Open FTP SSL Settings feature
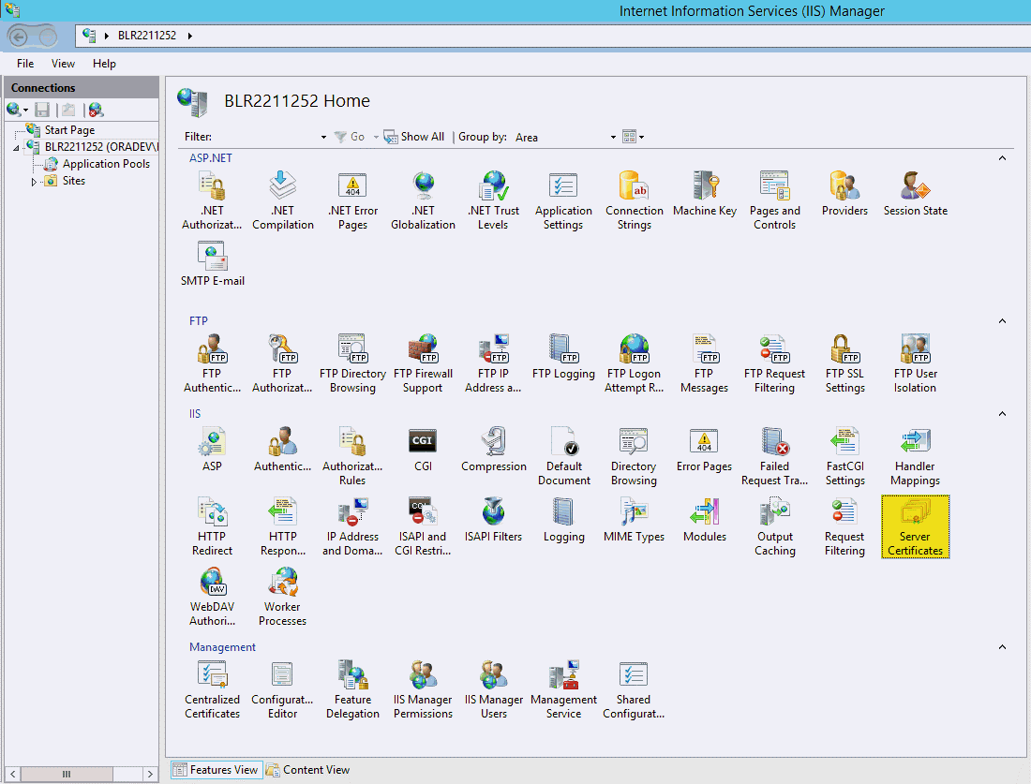 click(x=844, y=363)
